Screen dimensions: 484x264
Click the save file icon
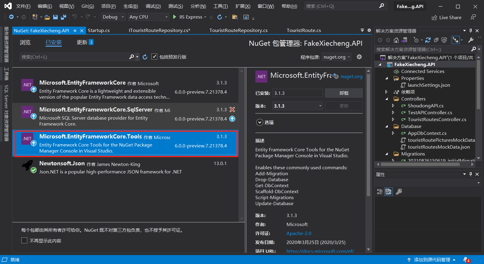(x=55, y=17)
